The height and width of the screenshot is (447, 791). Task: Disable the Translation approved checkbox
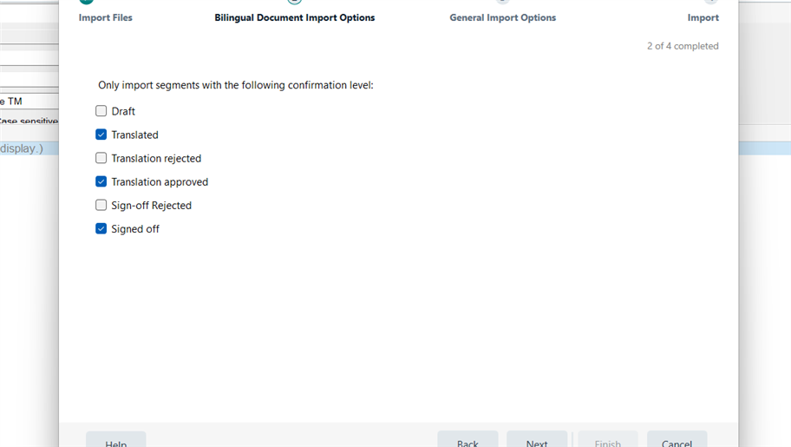tap(101, 181)
